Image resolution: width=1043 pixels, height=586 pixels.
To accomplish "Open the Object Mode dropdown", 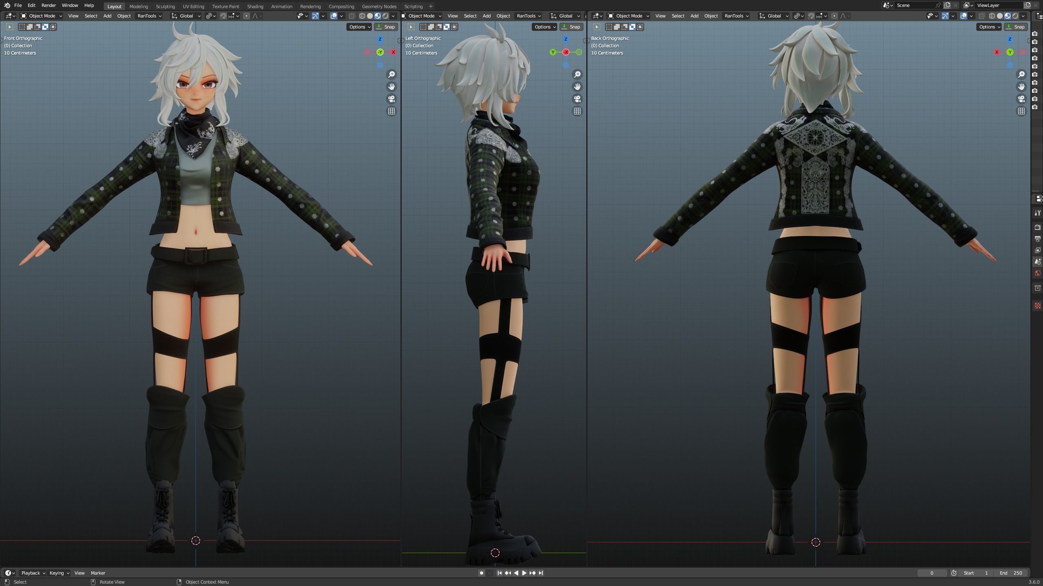I will [x=41, y=16].
